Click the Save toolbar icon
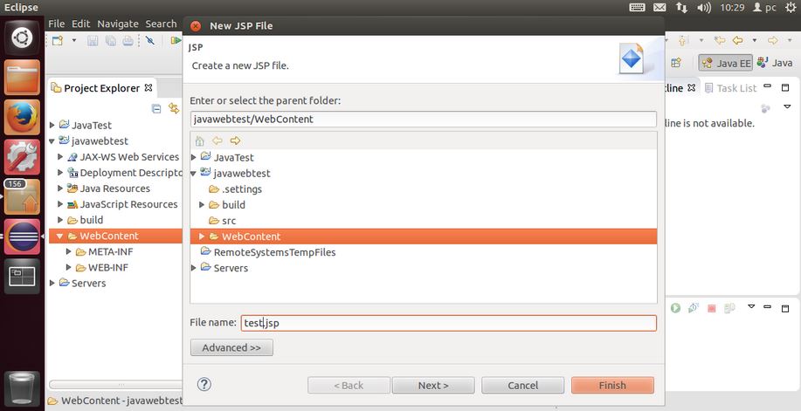801x411 pixels. tap(93, 41)
